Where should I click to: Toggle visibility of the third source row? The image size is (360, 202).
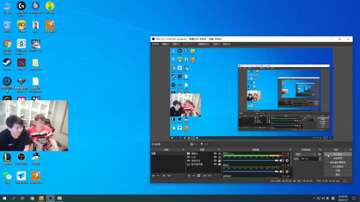[x=215, y=161]
